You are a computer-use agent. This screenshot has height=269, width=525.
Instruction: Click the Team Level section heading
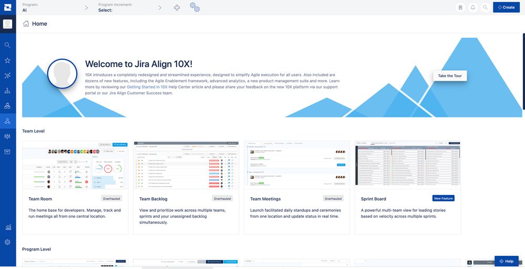[33, 131]
